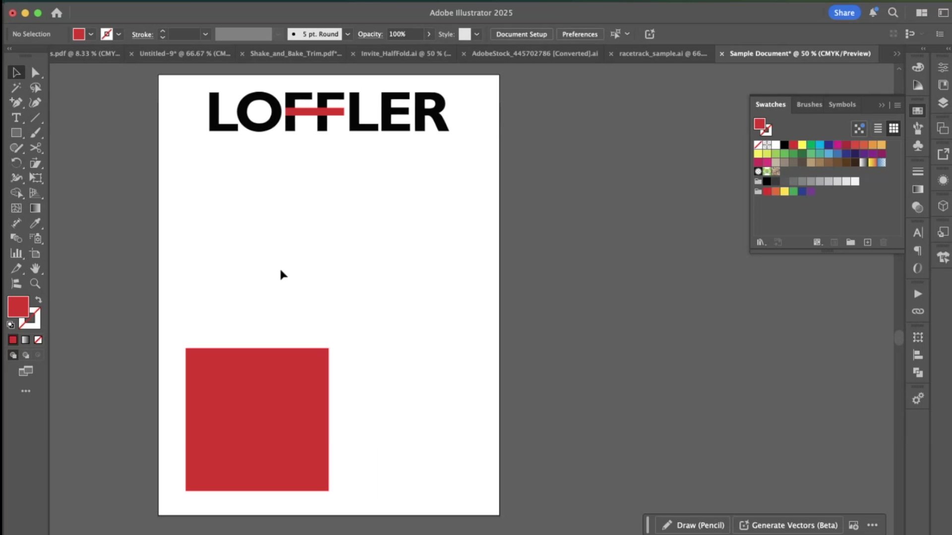The image size is (952, 535).
Task: Click the Preferences button
Action: (x=580, y=34)
